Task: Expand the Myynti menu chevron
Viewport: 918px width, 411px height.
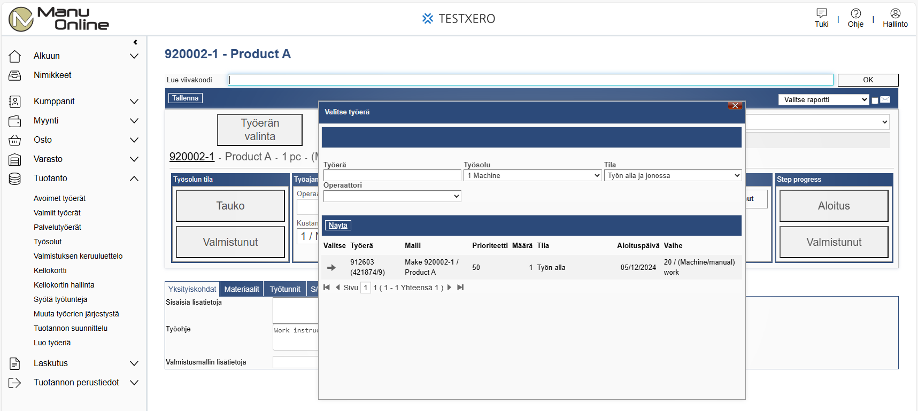Action: click(x=134, y=121)
